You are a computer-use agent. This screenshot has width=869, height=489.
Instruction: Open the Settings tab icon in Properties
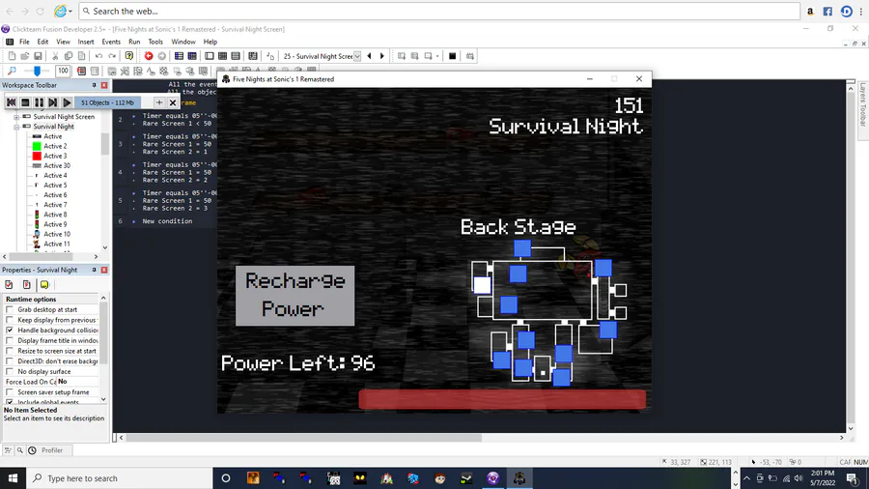pos(9,284)
